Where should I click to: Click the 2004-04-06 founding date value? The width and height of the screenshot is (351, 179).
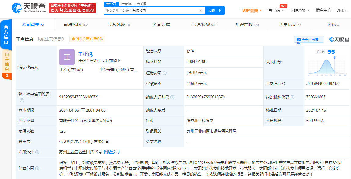point(196,61)
